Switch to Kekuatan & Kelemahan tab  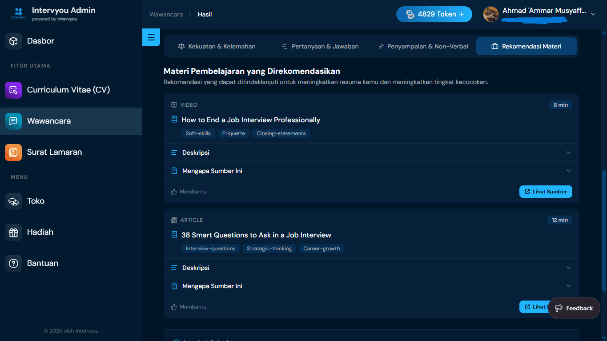coord(217,46)
